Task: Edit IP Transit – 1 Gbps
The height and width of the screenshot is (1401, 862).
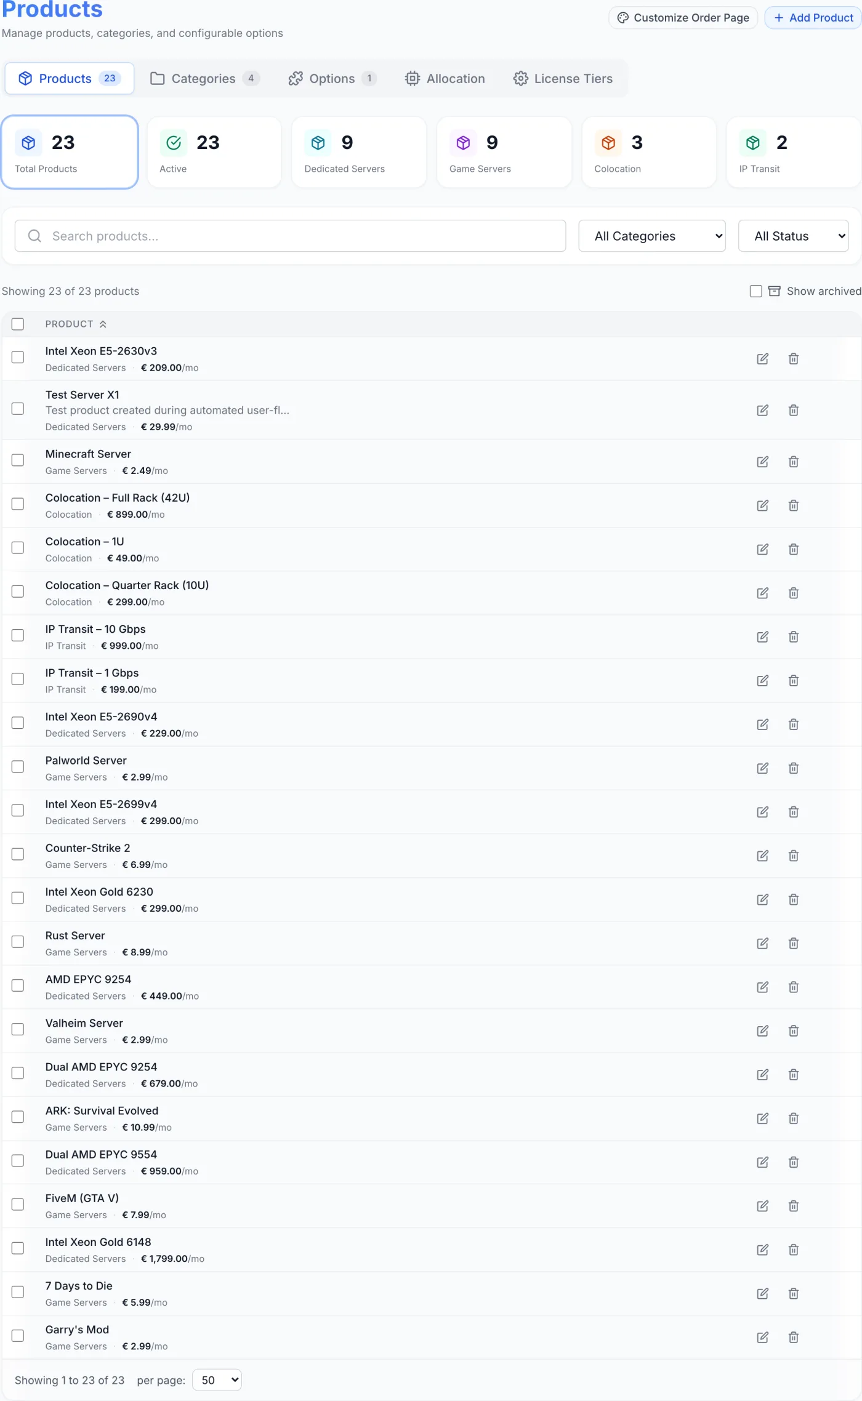Action: (x=762, y=681)
